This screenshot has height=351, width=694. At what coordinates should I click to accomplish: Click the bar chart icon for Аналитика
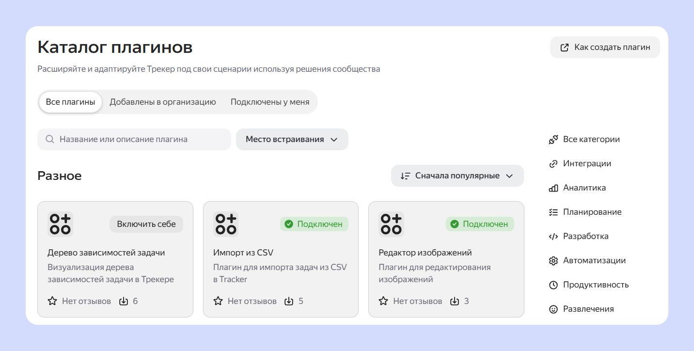(553, 188)
